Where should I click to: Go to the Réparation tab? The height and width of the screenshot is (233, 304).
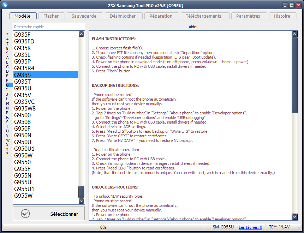click(x=161, y=16)
